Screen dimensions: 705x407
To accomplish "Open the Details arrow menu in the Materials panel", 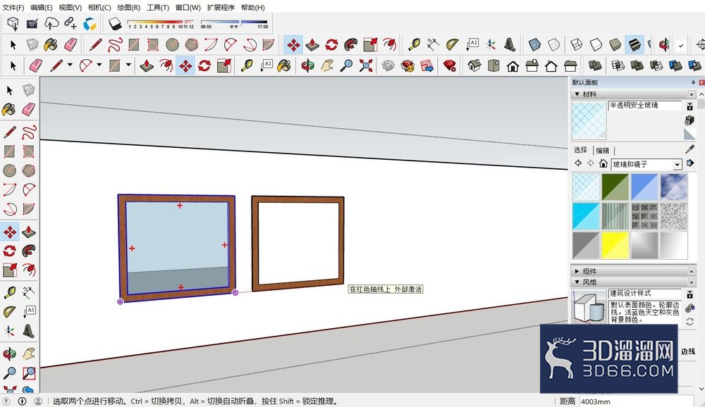I will click(689, 163).
